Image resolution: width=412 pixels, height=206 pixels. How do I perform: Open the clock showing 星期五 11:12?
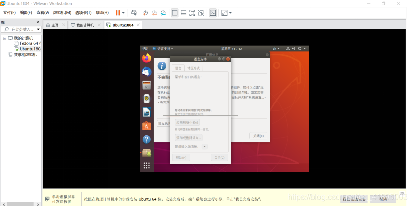(x=231, y=49)
